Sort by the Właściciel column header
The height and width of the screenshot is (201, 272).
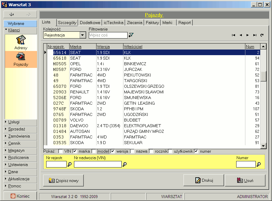point(184,47)
